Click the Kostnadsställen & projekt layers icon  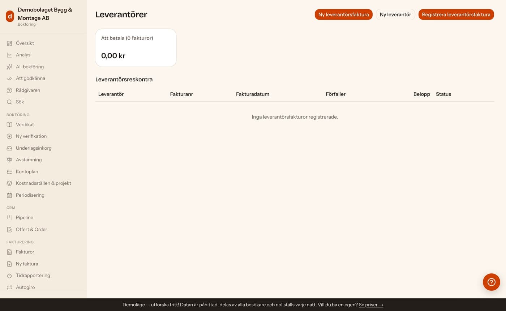coord(9,183)
